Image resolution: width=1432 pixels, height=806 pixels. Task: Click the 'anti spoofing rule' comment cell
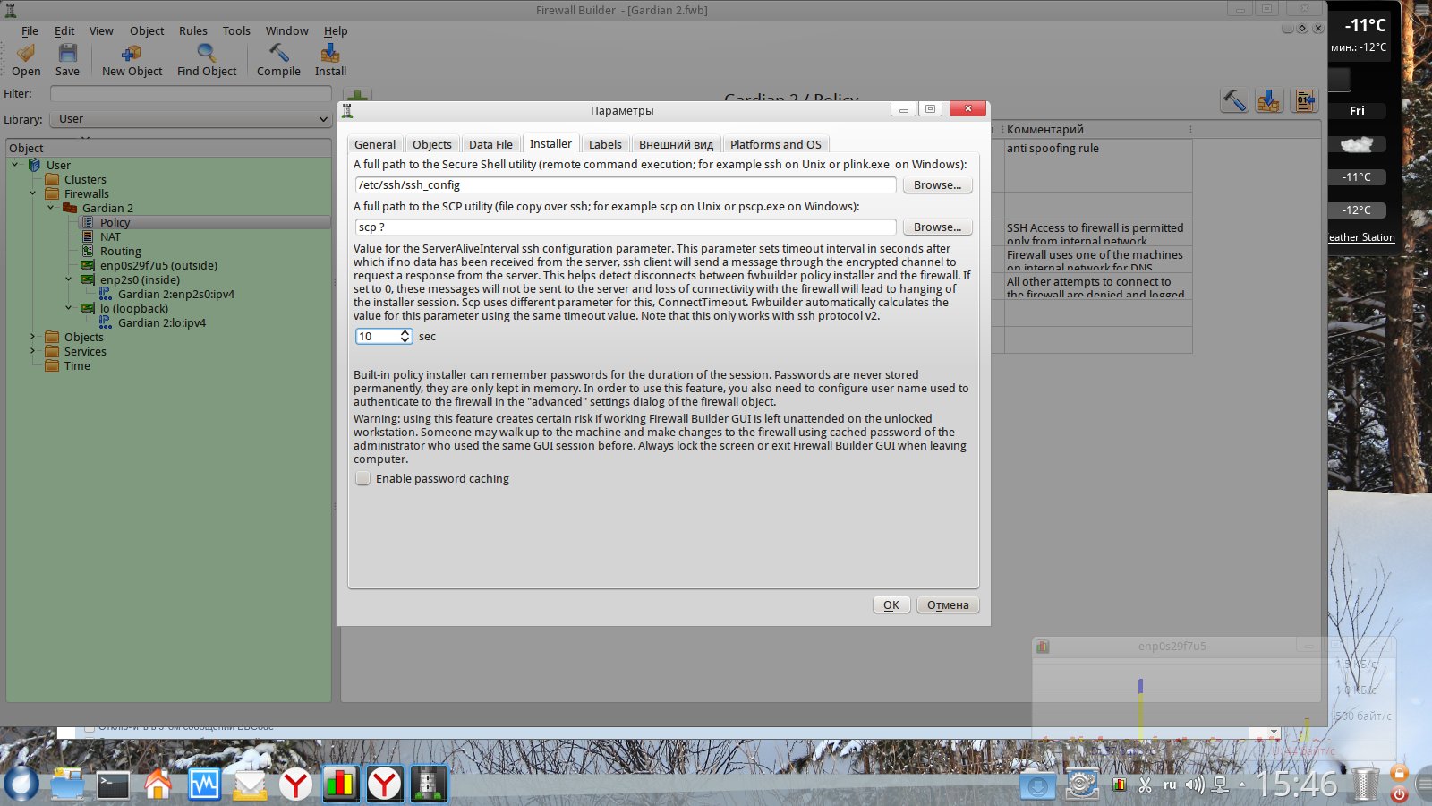pos(1098,165)
